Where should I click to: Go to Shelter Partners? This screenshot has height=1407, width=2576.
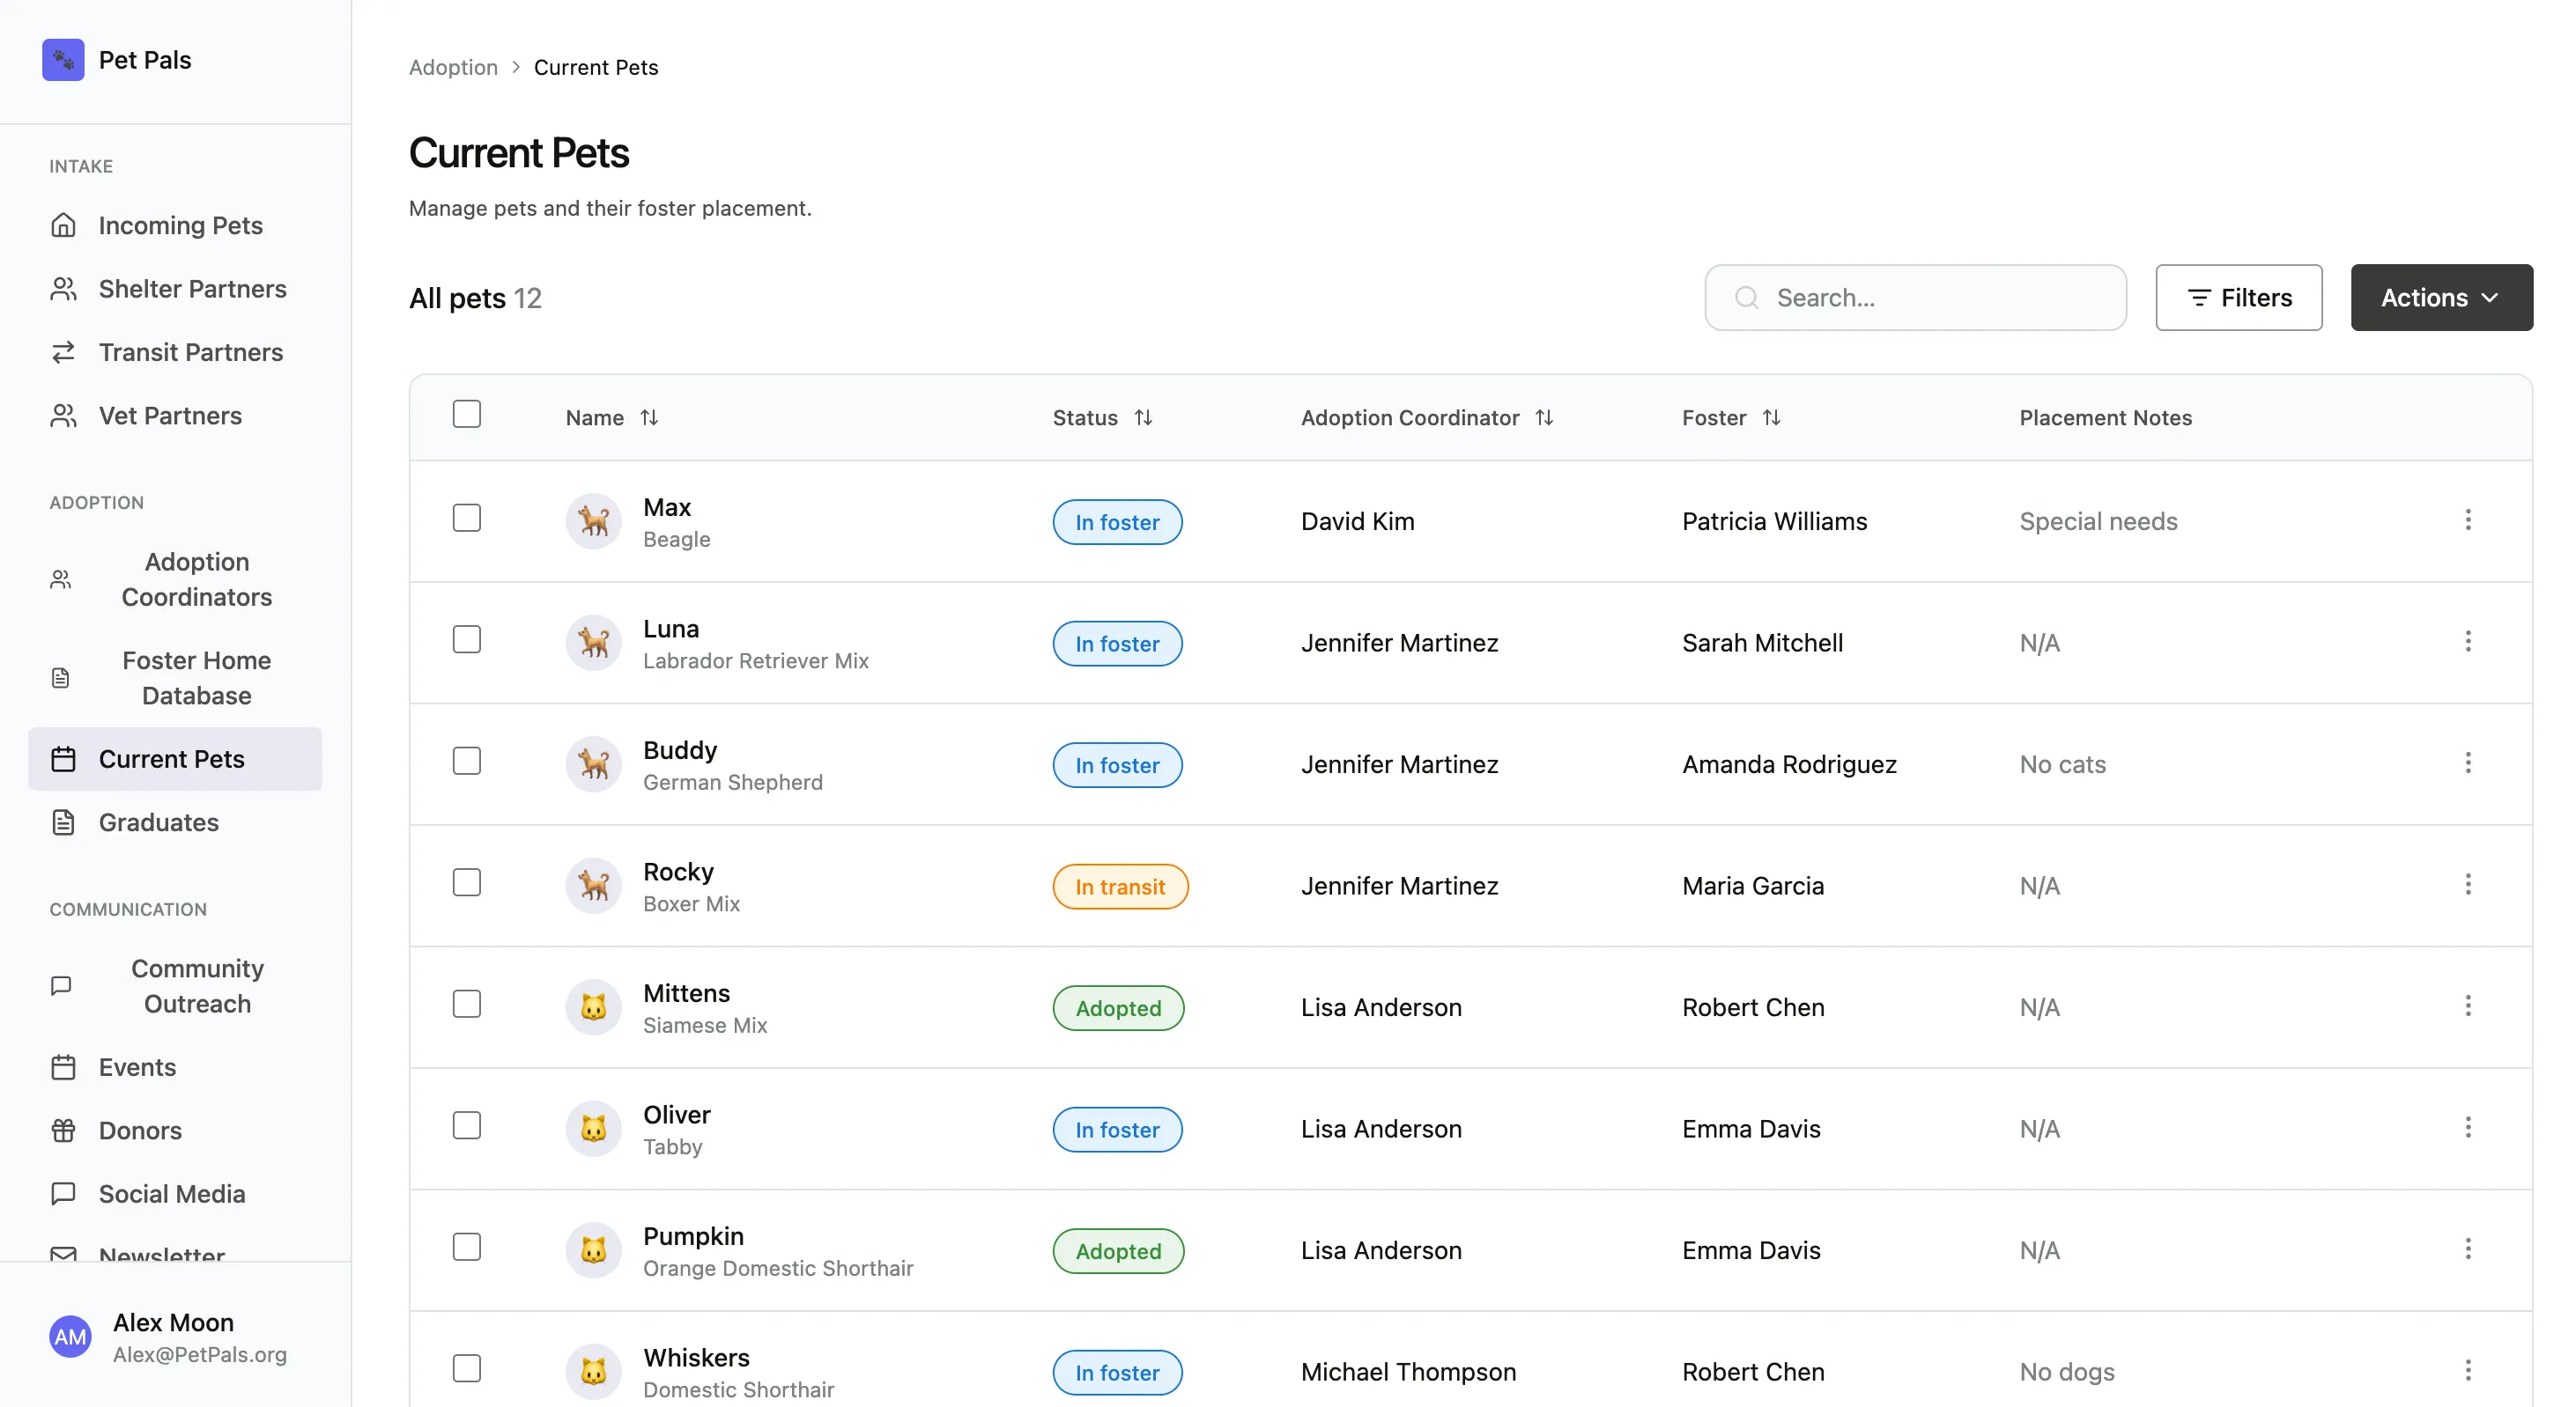pyautogui.click(x=175, y=289)
